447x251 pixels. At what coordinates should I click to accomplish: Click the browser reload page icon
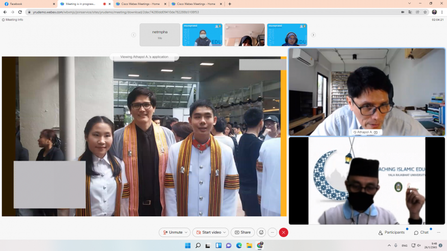point(19,12)
